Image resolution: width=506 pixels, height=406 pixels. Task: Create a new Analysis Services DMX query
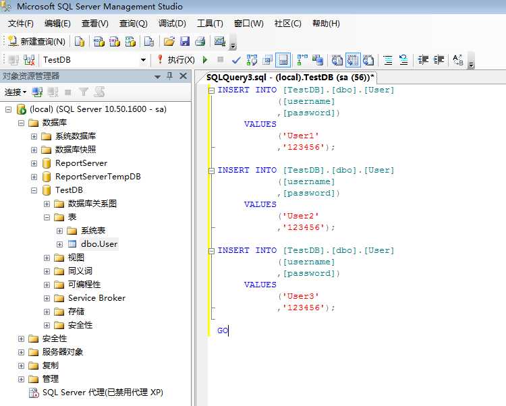coord(115,42)
